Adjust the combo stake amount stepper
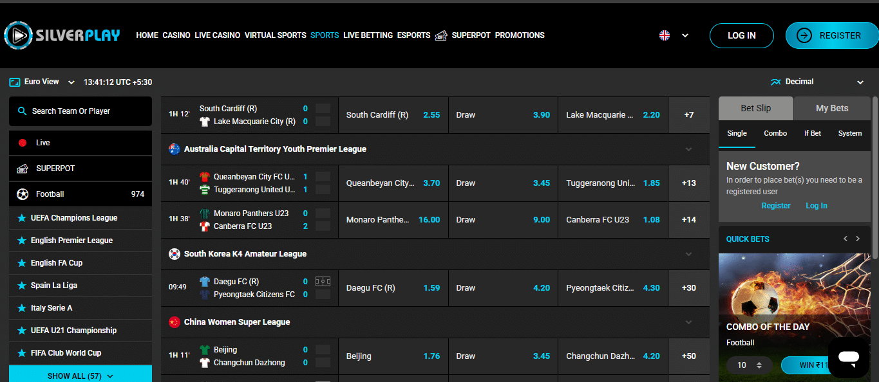The image size is (879, 382). tap(759, 365)
